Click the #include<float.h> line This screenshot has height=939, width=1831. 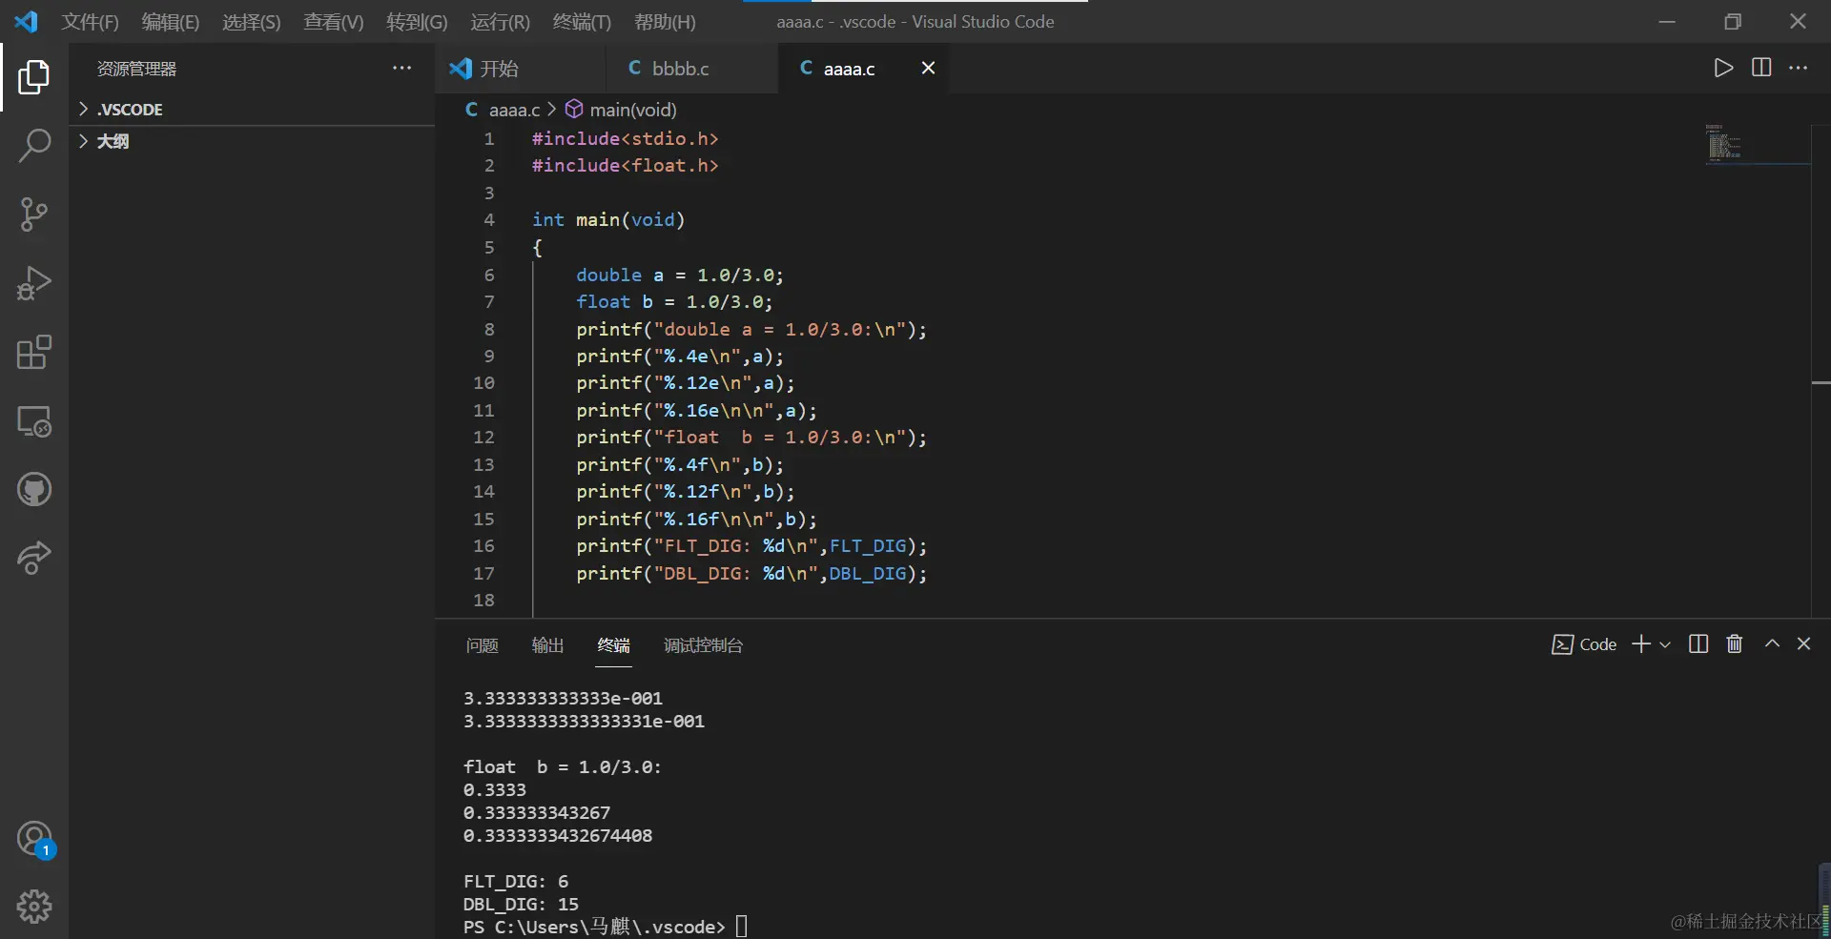point(626,166)
